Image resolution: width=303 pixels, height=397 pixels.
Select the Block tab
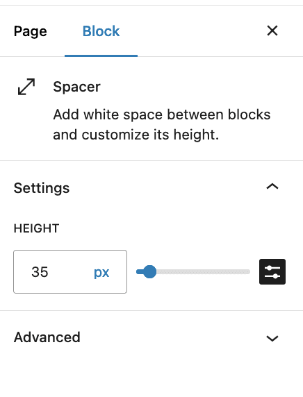click(x=101, y=31)
